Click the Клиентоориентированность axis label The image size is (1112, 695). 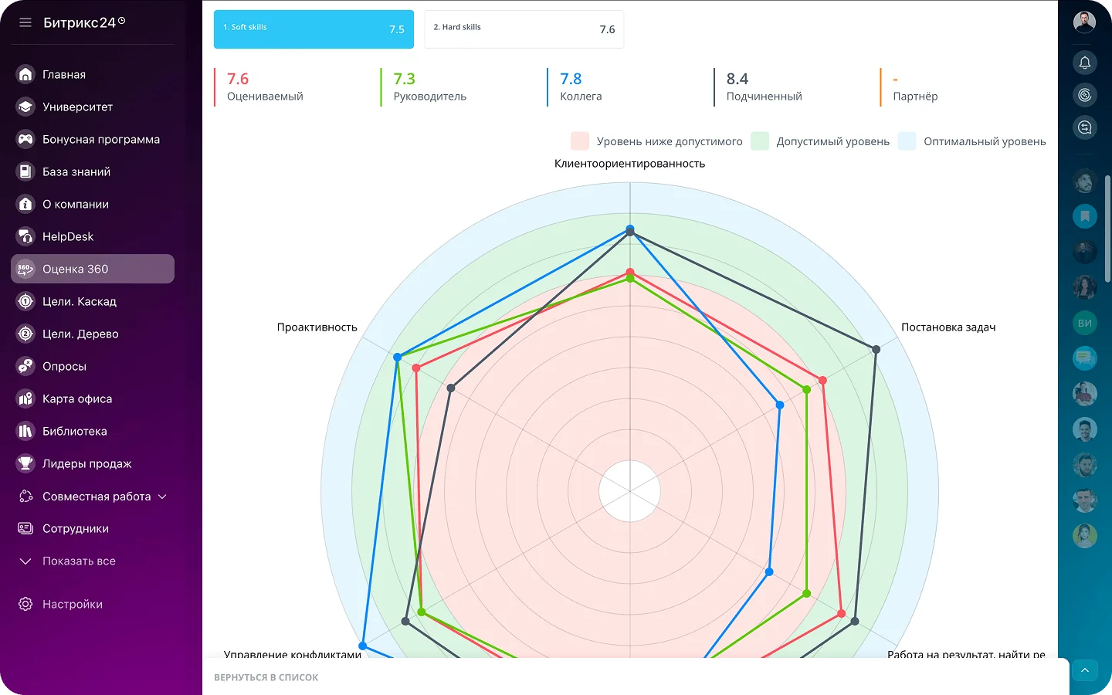629,164
